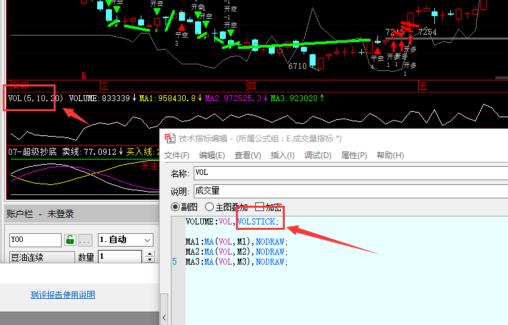Click the Y00 contract code field
Viewport: 508px width, 325px height.
pos(36,240)
